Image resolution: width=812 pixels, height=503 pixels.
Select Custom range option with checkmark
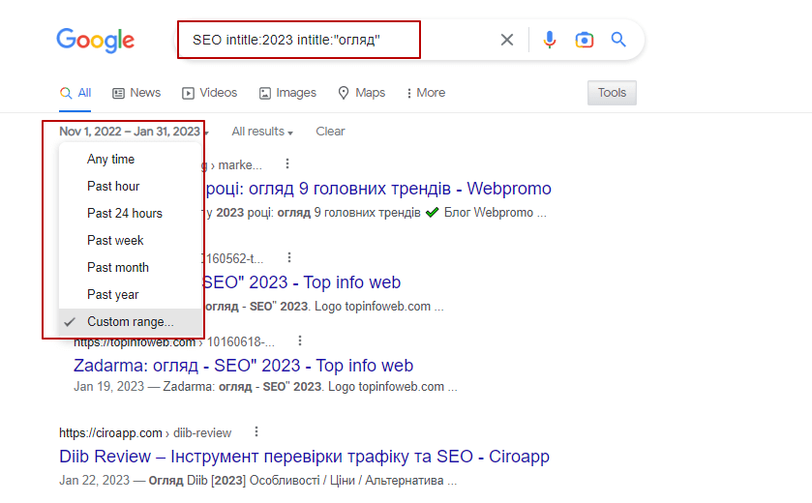(x=130, y=322)
